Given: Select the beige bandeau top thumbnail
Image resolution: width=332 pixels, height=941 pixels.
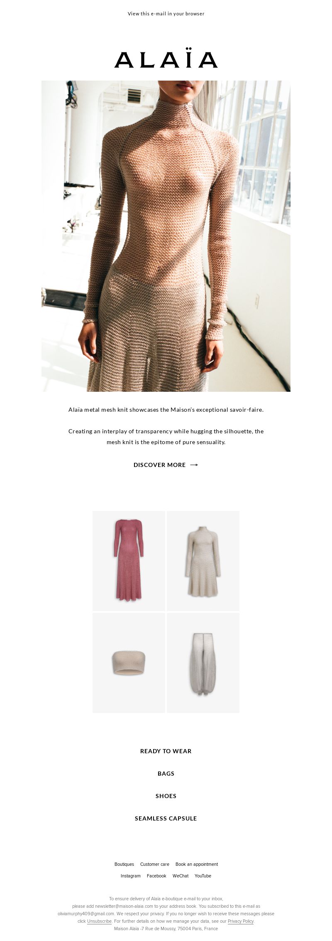Looking at the screenshot, I should coord(129,663).
